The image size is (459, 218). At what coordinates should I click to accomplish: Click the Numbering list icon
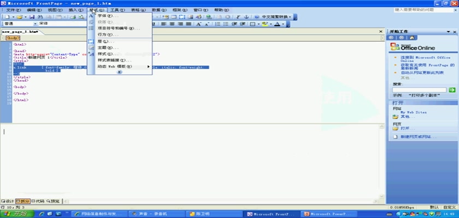(x=218, y=24)
